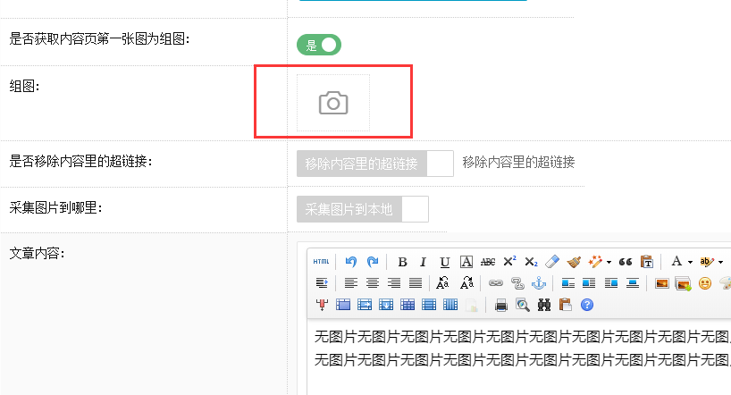Click the strikethrough toolbar button
The height and width of the screenshot is (395, 731).
pyautogui.click(x=488, y=262)
